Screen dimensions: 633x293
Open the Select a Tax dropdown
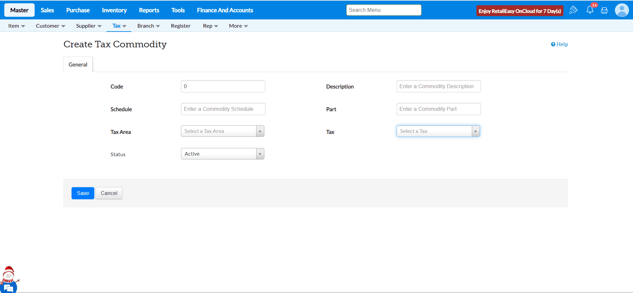[x=438, y=131]
